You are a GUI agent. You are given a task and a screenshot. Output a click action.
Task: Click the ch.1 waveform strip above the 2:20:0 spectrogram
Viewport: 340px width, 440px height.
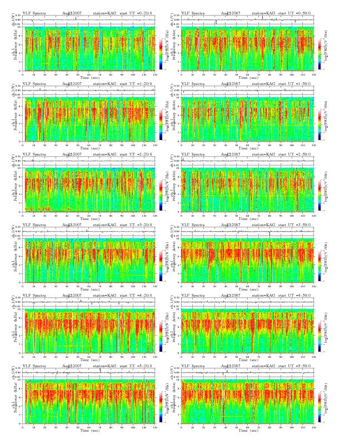(x=89, y=161)
